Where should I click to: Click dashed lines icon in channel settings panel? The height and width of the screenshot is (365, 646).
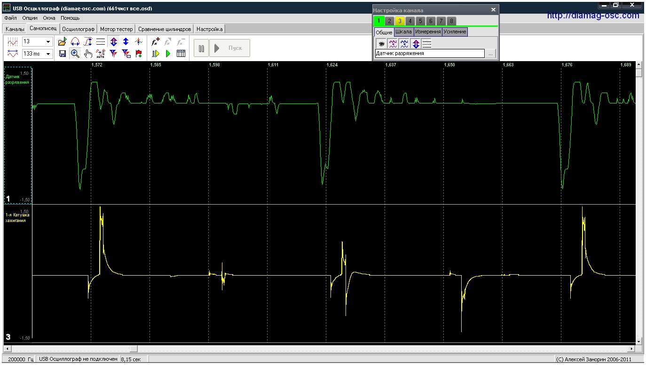426,44
